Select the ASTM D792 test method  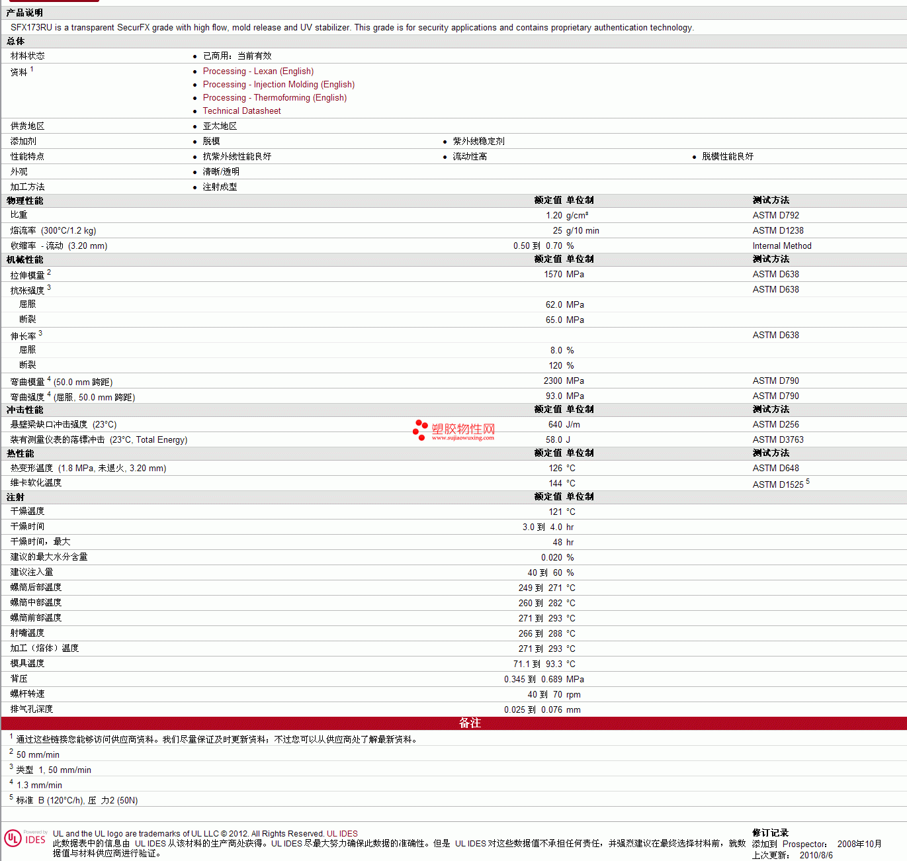click(776, 216)
